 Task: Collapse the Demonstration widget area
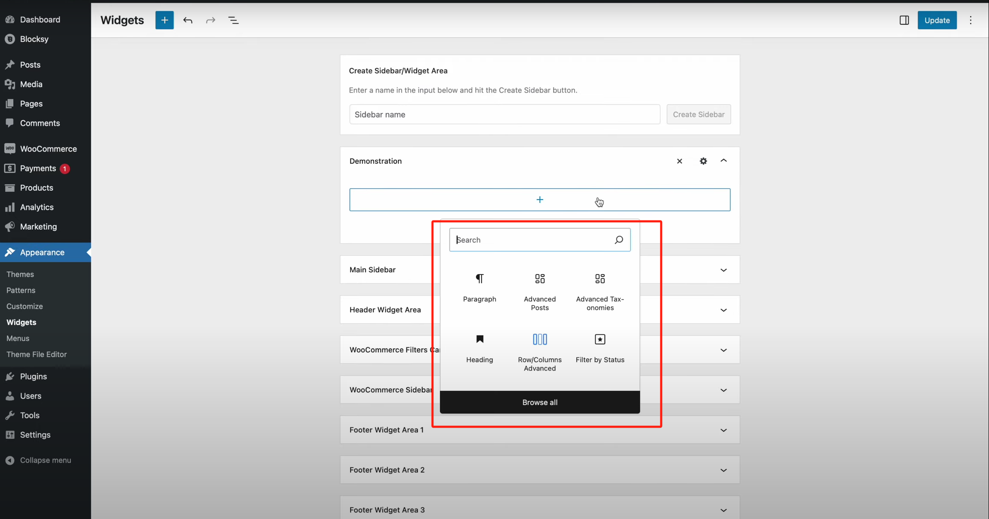723,160
